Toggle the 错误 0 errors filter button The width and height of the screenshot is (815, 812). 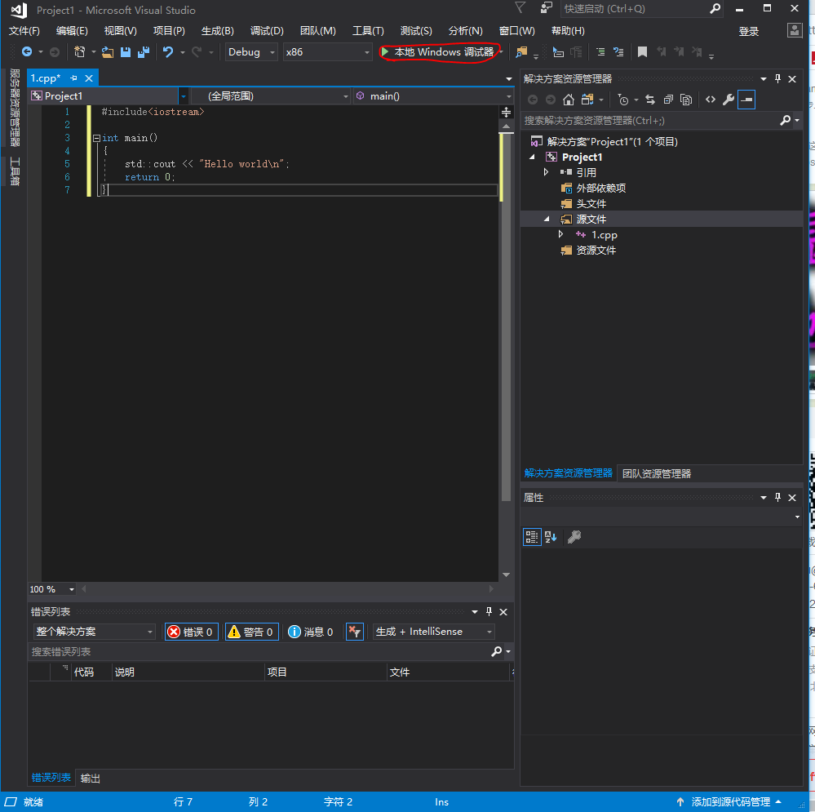[191, 631]
